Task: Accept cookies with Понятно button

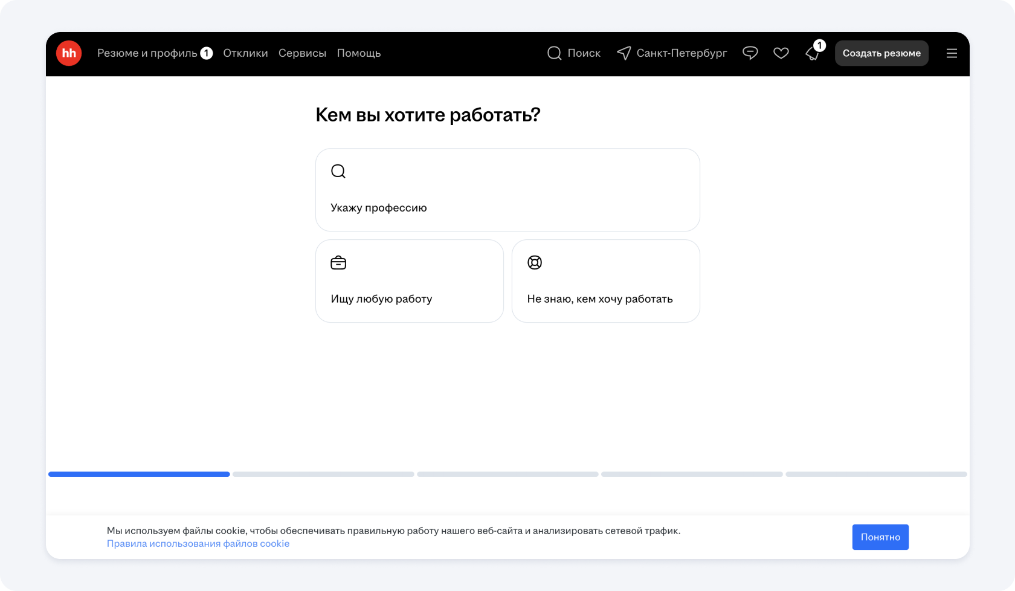Action: (880, 537)
